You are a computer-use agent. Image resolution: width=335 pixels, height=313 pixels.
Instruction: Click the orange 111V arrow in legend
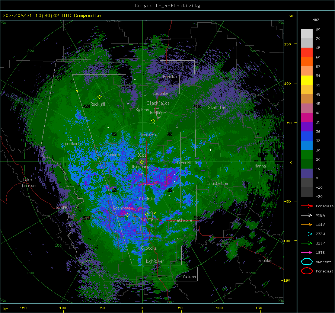(307, 224)
